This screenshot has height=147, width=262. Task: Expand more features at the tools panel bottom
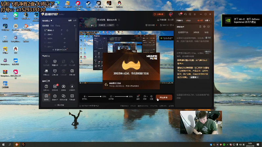pyautogui.click(x=59, y=105)
